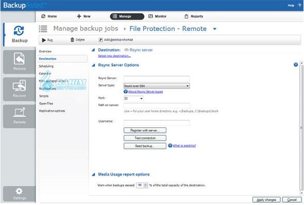Viewport: 304px width, 205px height.
Task: Open the Settings gear in the sidebar
Action: (x=19, y=194)
